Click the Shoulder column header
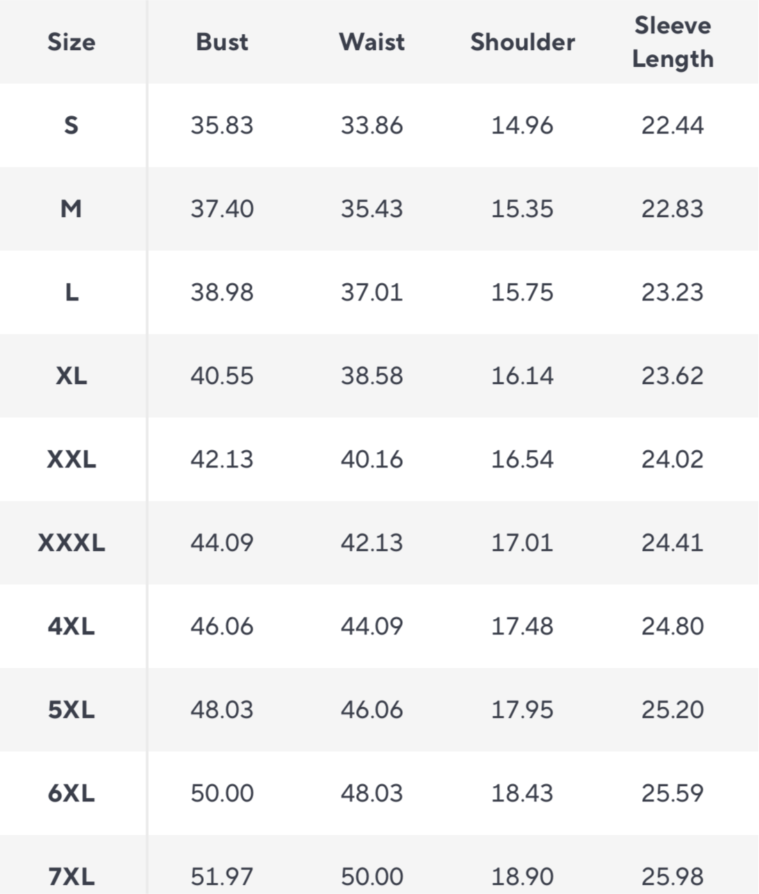This screenshot has width=759, height=894. coord(522,42)
